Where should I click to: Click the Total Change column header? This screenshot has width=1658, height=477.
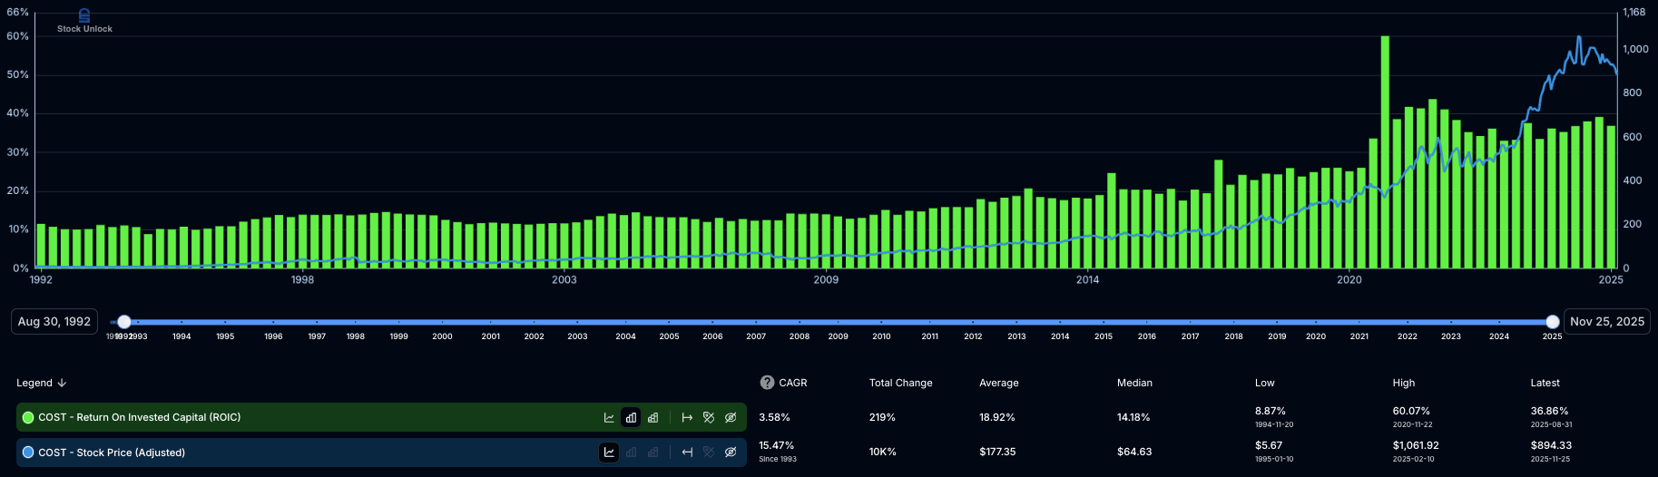(x=901, y=383)
